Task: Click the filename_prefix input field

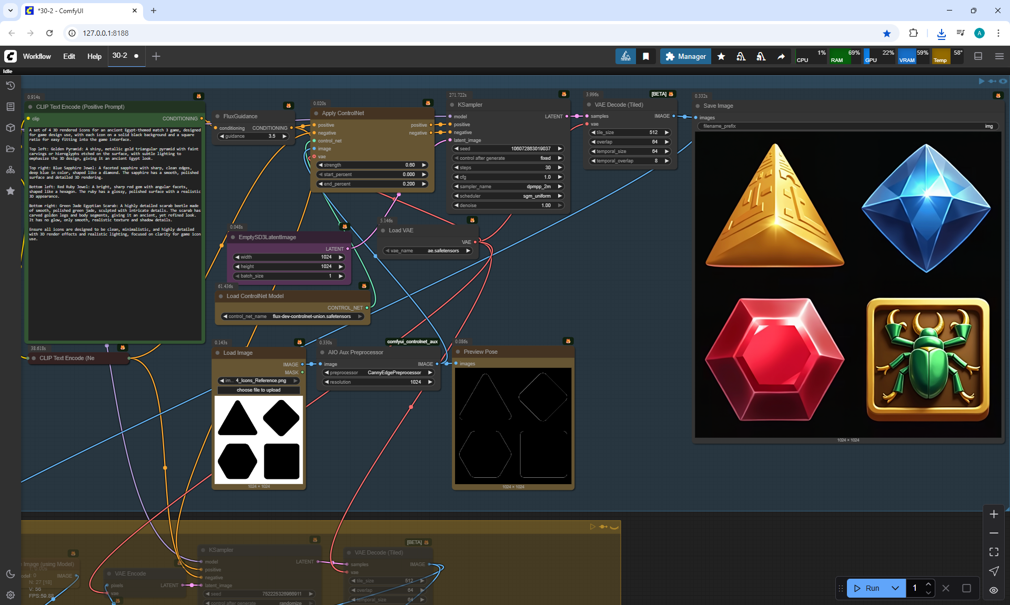Action: coord(847,126)
